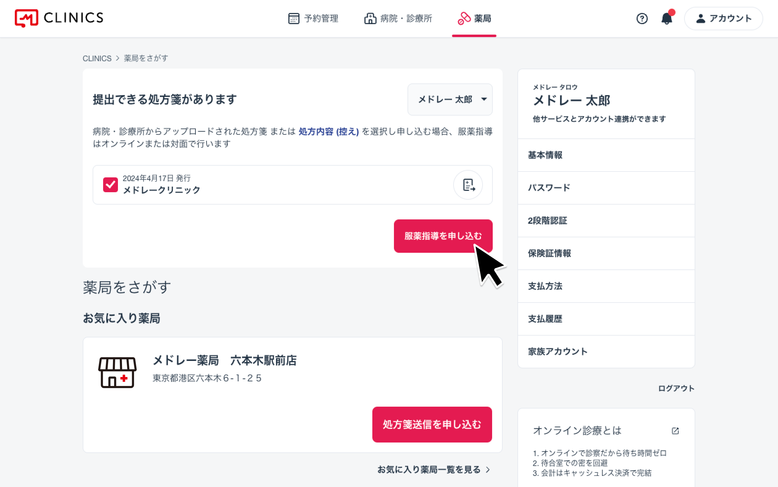View the prescription document icon
Viewport: 778px width, 487px height.
(468, 184)
